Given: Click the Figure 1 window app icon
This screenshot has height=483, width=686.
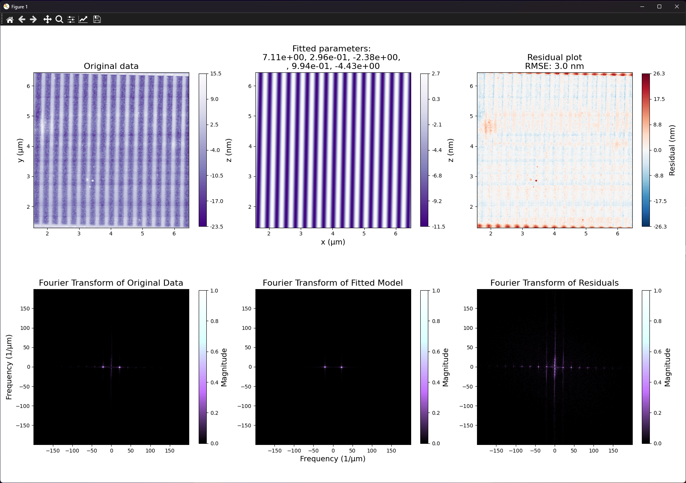Looking at the screenshot, I should coord(6,6).
